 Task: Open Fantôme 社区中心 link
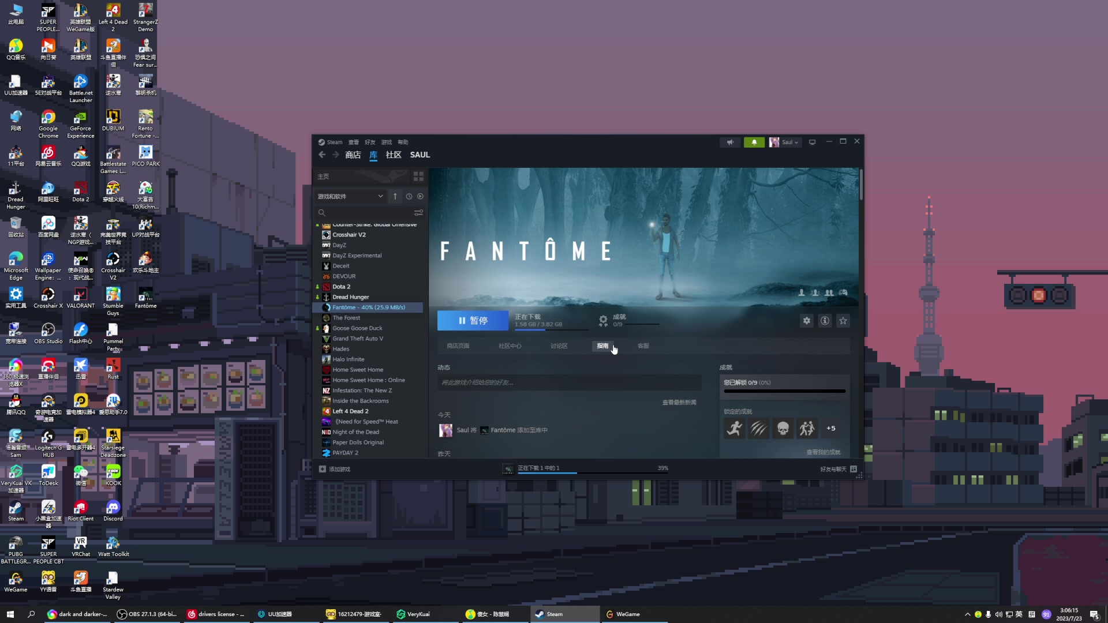pos(510,346)
